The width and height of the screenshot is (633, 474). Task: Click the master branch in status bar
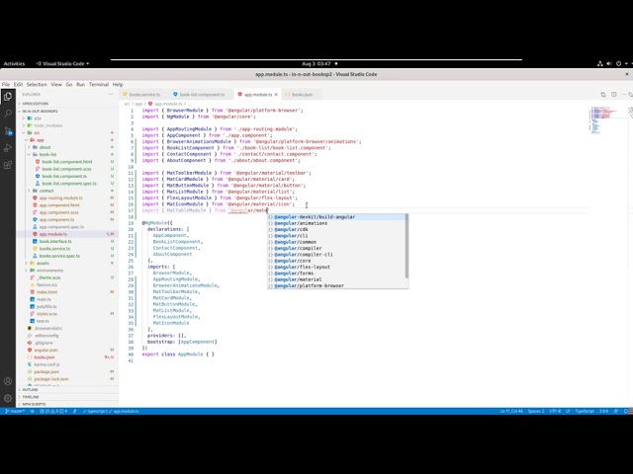[x=15, y=411]
